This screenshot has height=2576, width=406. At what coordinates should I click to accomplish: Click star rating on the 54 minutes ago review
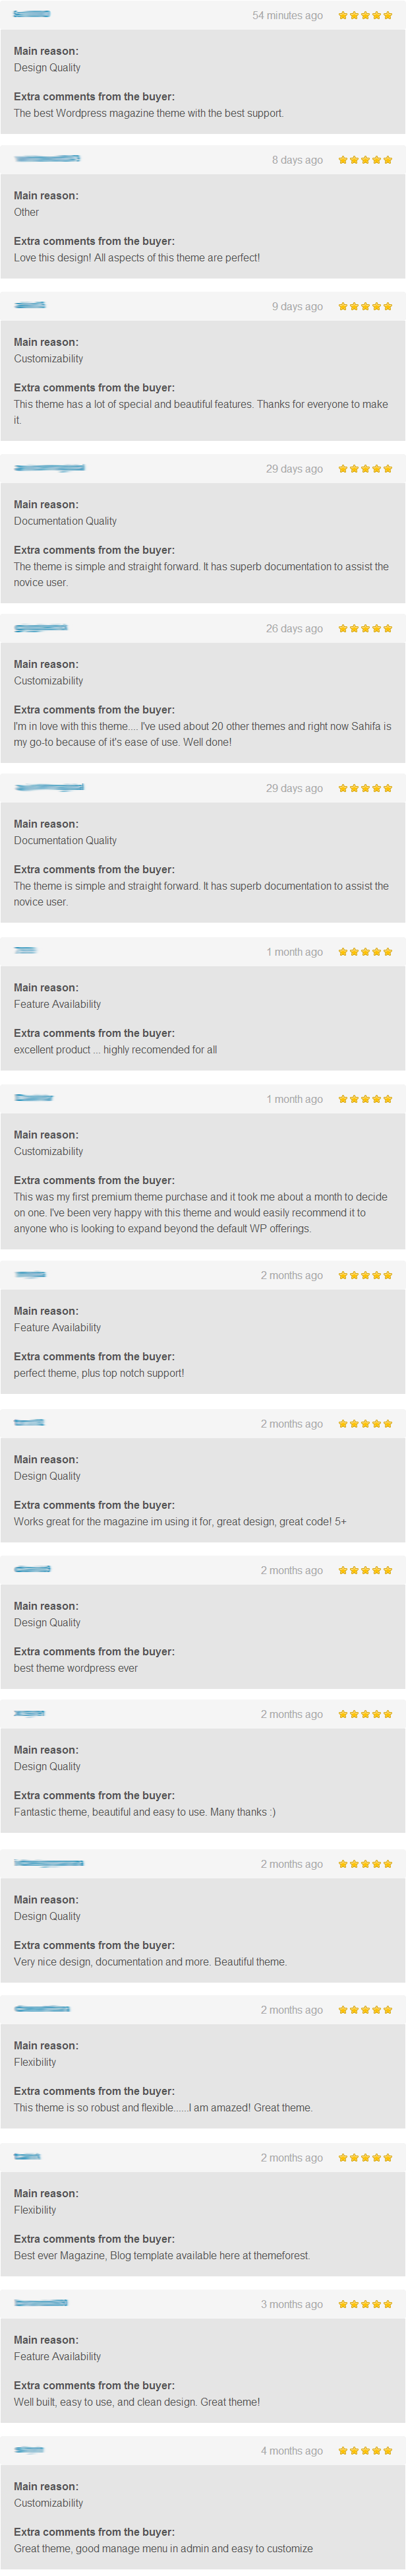(x=365, y=15)
